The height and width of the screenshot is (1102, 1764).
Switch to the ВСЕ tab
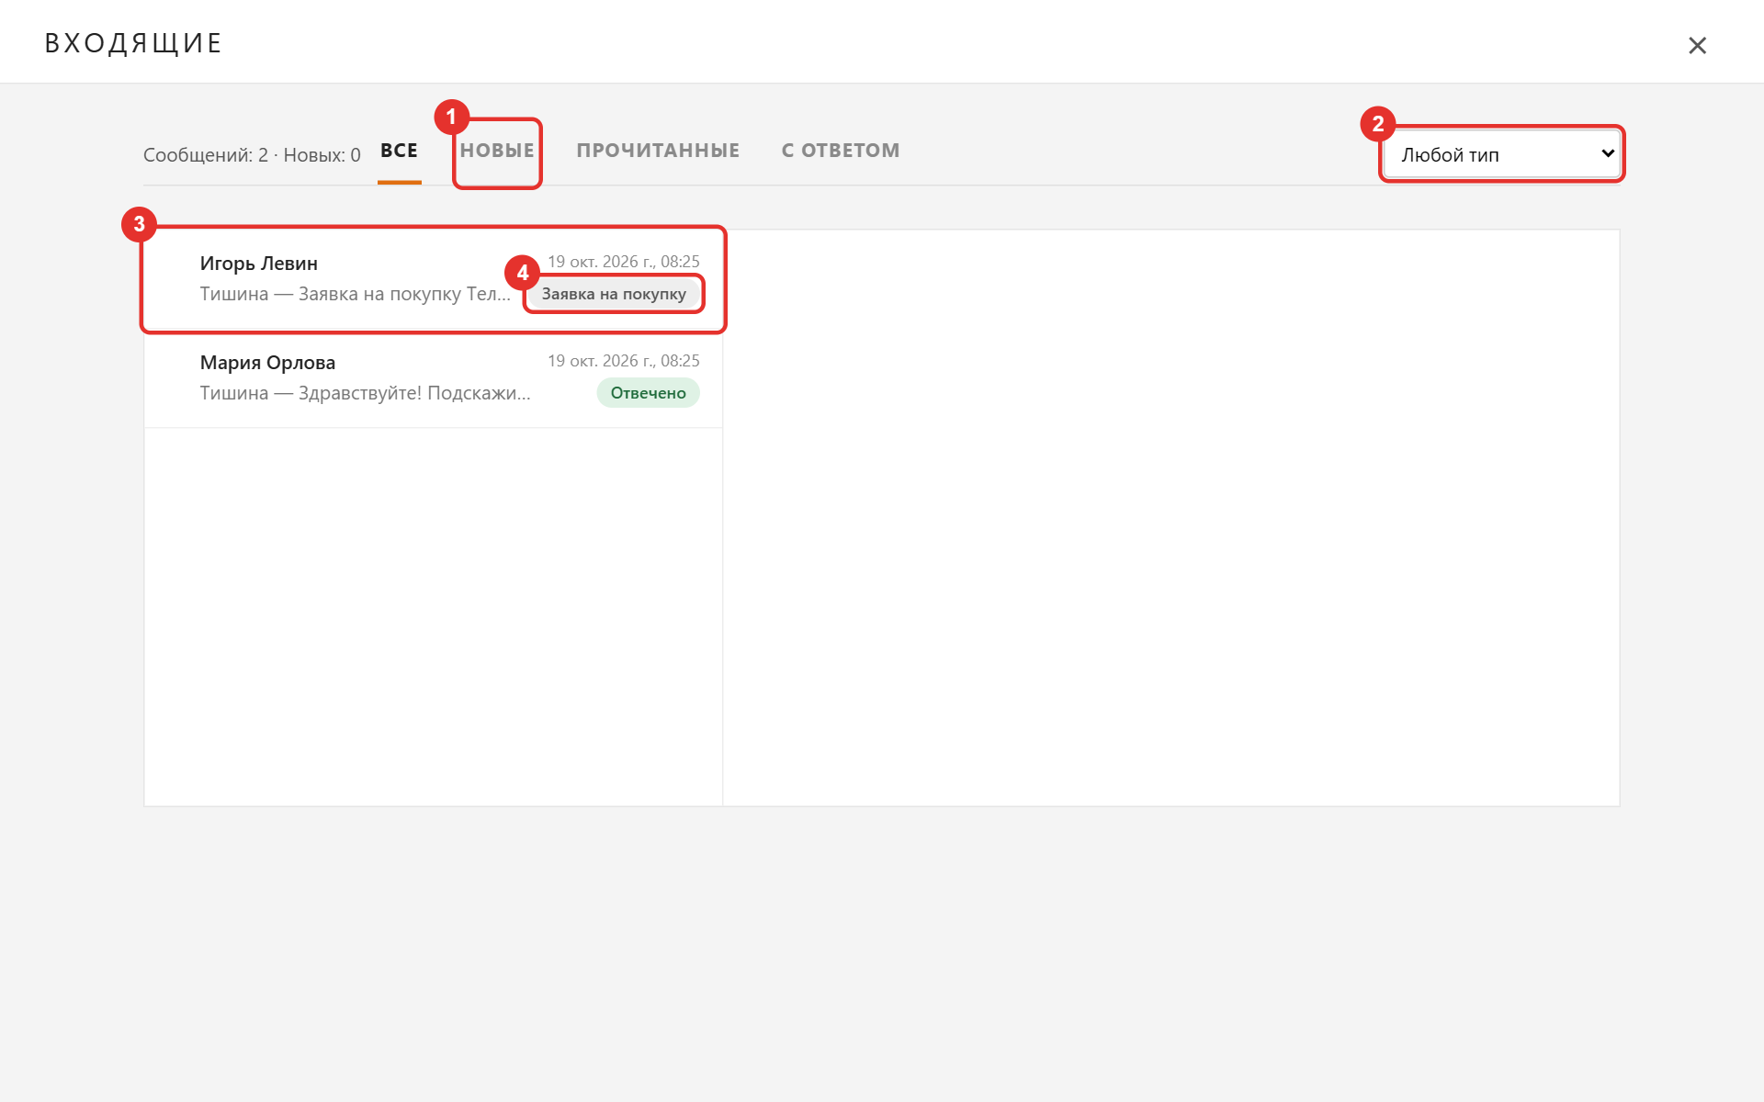[x=399, y=152]
